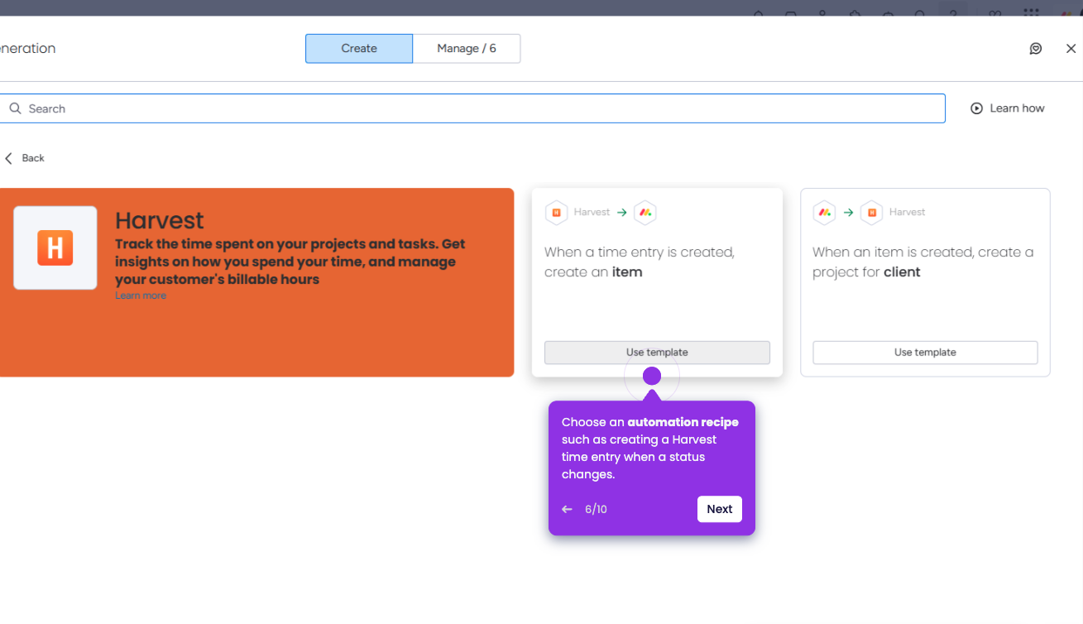Open the feedback chat icon
The height and width of the screenshot is (624, 1083).
point(1036,49)
